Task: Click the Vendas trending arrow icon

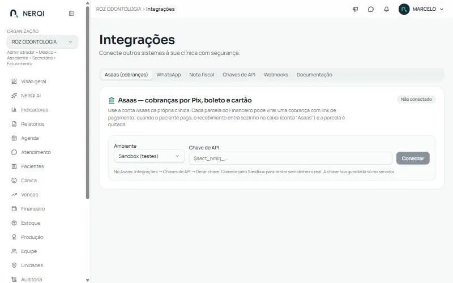Action: [14, 195]
